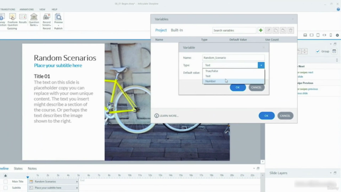Image resolution: width=341 pixels, height=192 pixels.
Task: Switch to tablet landscape view icon
Action: 311,35
